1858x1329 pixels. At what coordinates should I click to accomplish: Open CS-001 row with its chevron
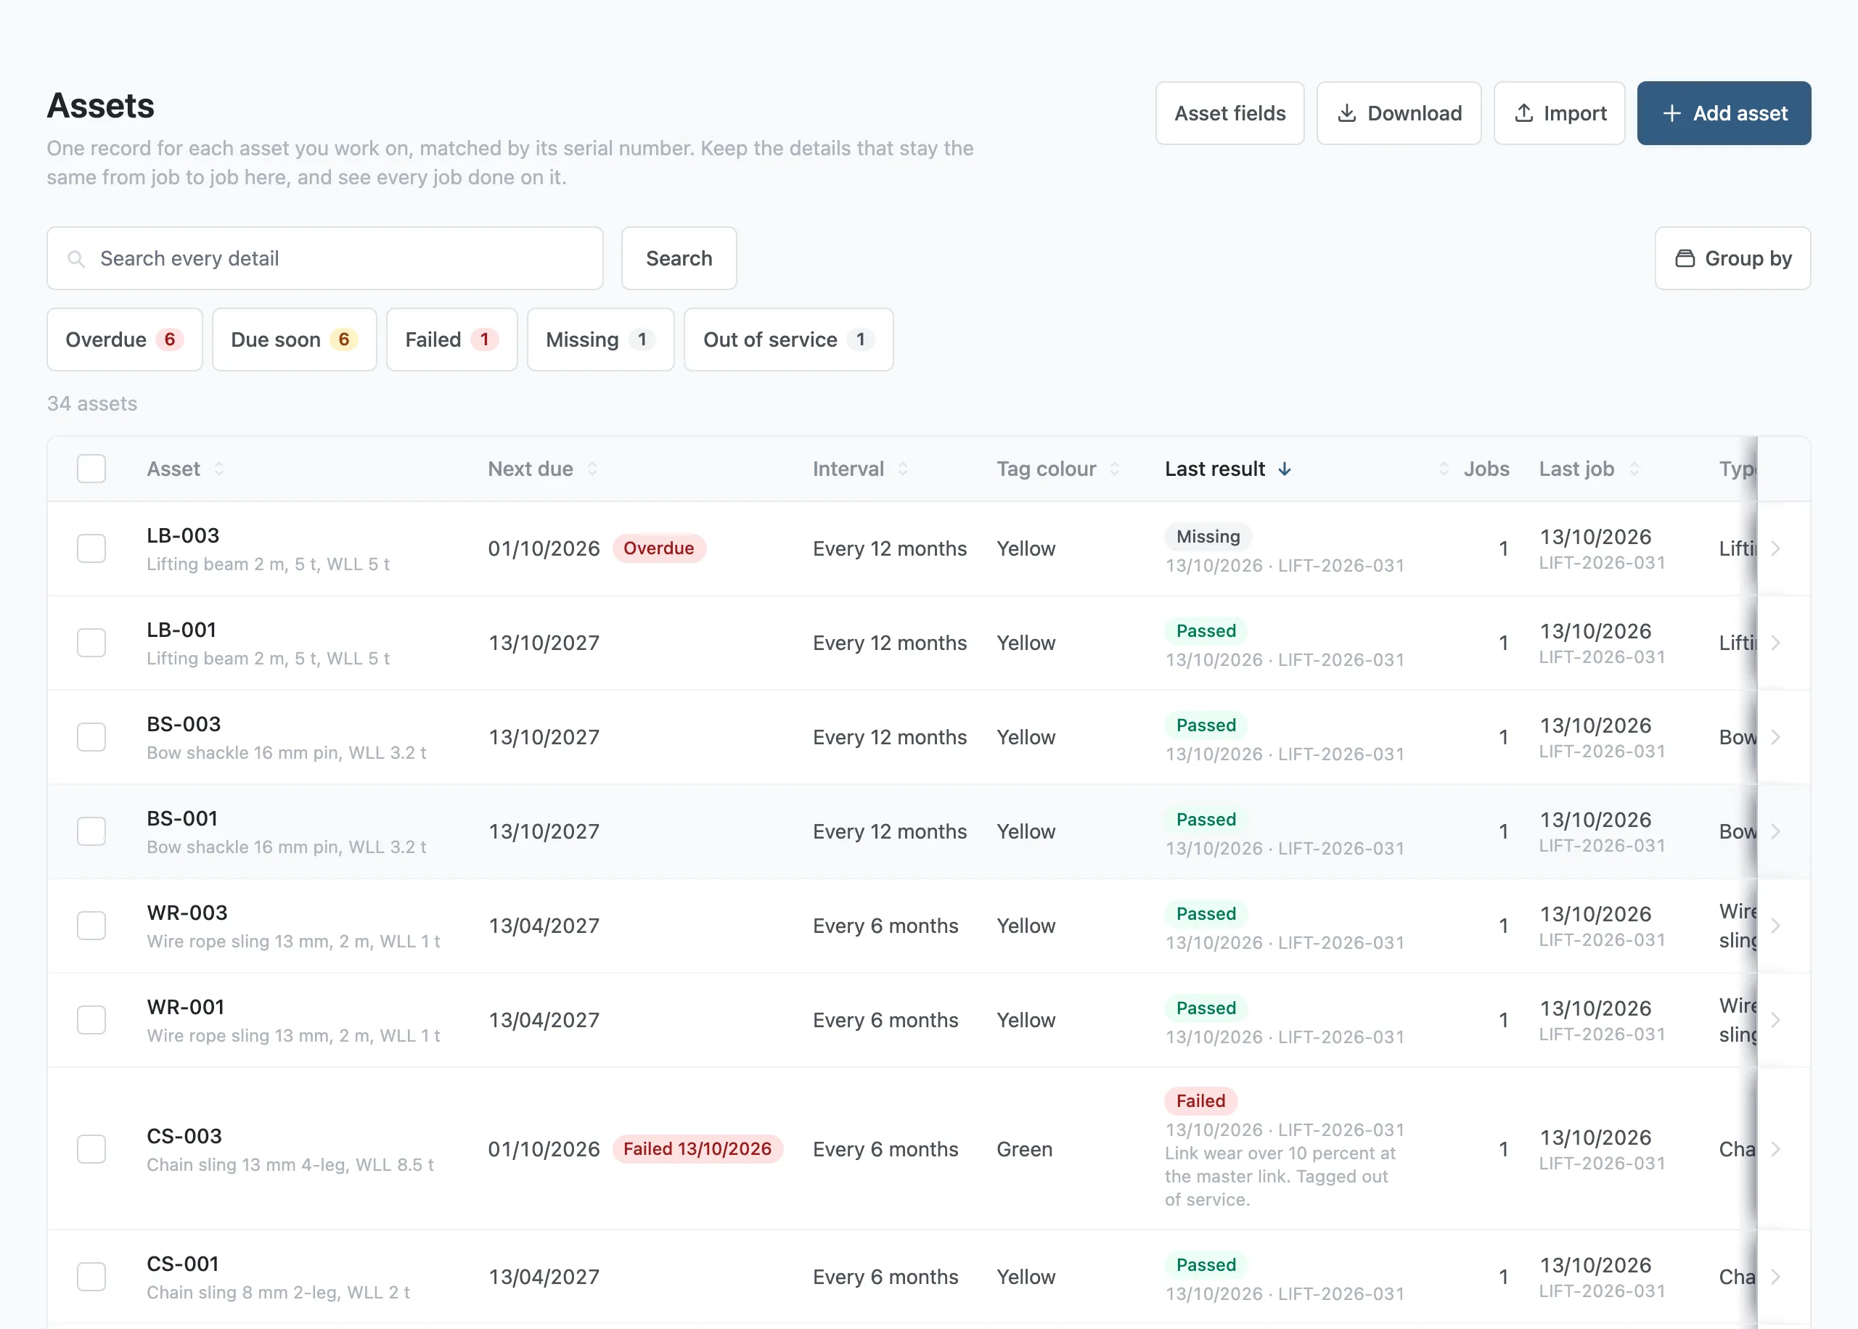click(1775, 1277)
